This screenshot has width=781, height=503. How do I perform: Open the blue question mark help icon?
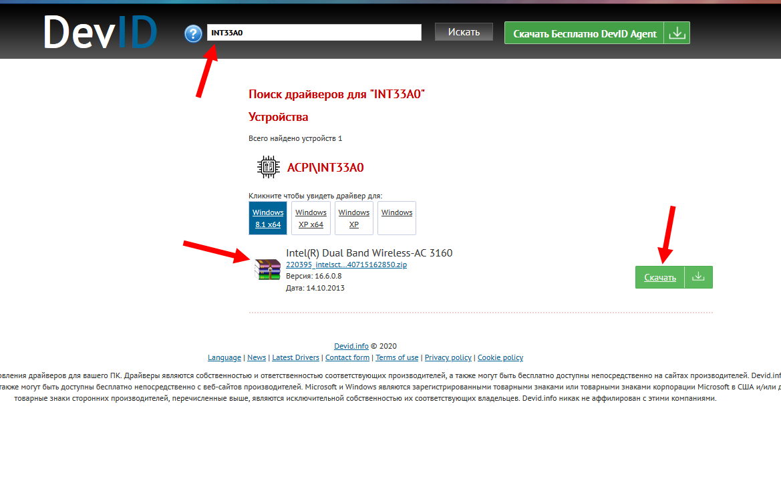coord(193,33)
